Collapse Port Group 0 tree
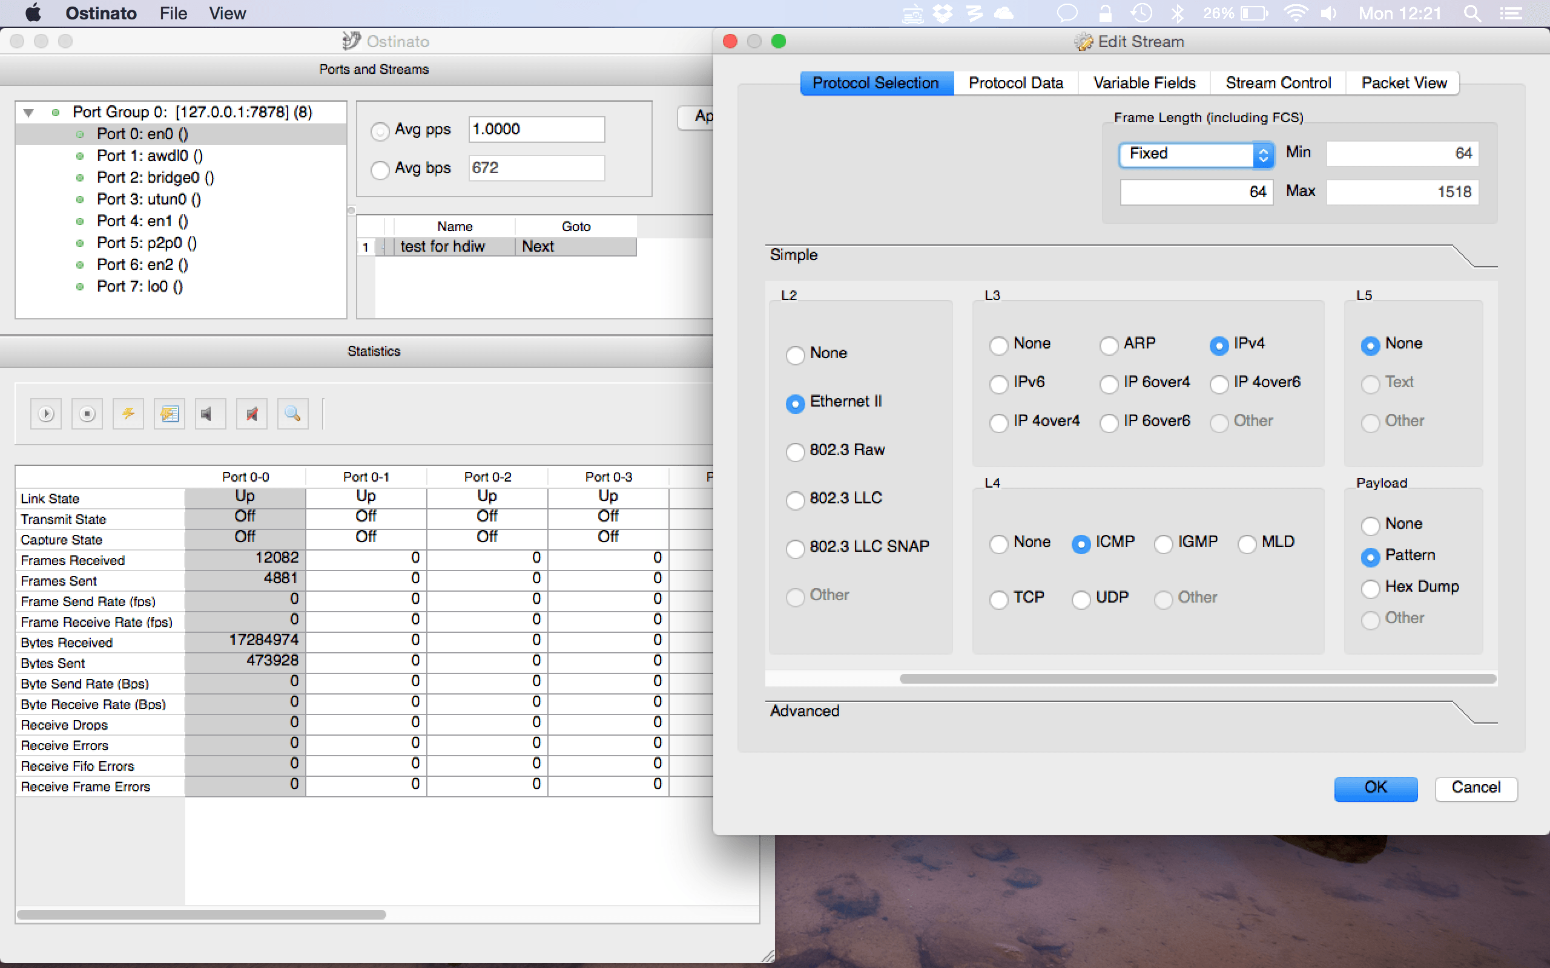The height and width of the screenshot is (968, 1550). (x=28, y=113)
